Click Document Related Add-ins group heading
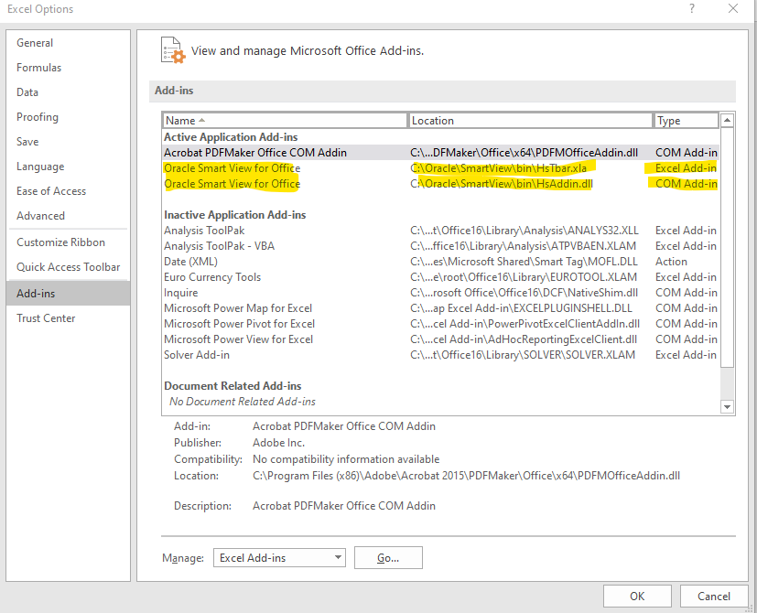The height and width of the screenshot is (613, 757). (233, 386)
